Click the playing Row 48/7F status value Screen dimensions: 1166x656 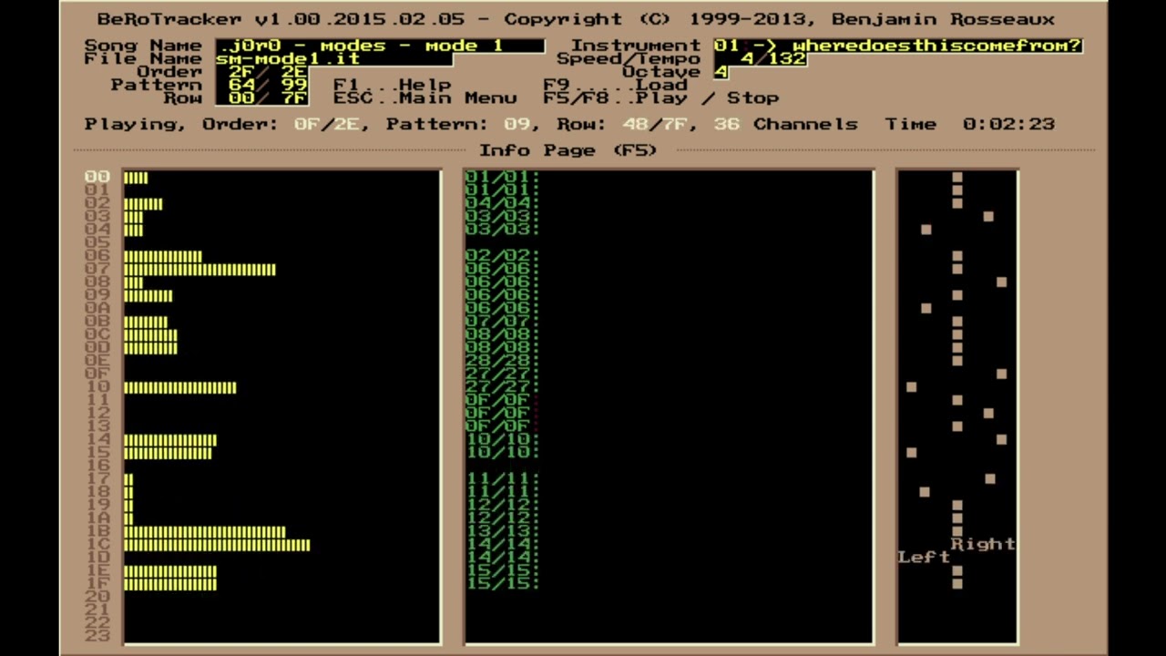click(x=655, y=124)
